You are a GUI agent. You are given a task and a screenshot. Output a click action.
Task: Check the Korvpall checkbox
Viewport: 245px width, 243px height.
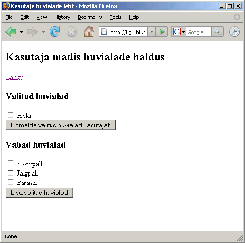click(x=10, y=163)
